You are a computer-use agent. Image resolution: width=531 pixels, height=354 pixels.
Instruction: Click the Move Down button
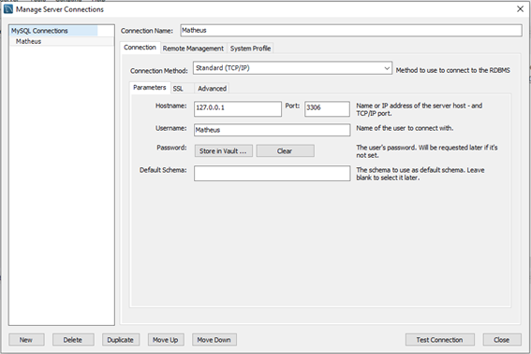pyautogui.click(x=214, y=340)
